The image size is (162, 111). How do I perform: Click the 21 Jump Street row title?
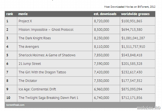[30, 64]
